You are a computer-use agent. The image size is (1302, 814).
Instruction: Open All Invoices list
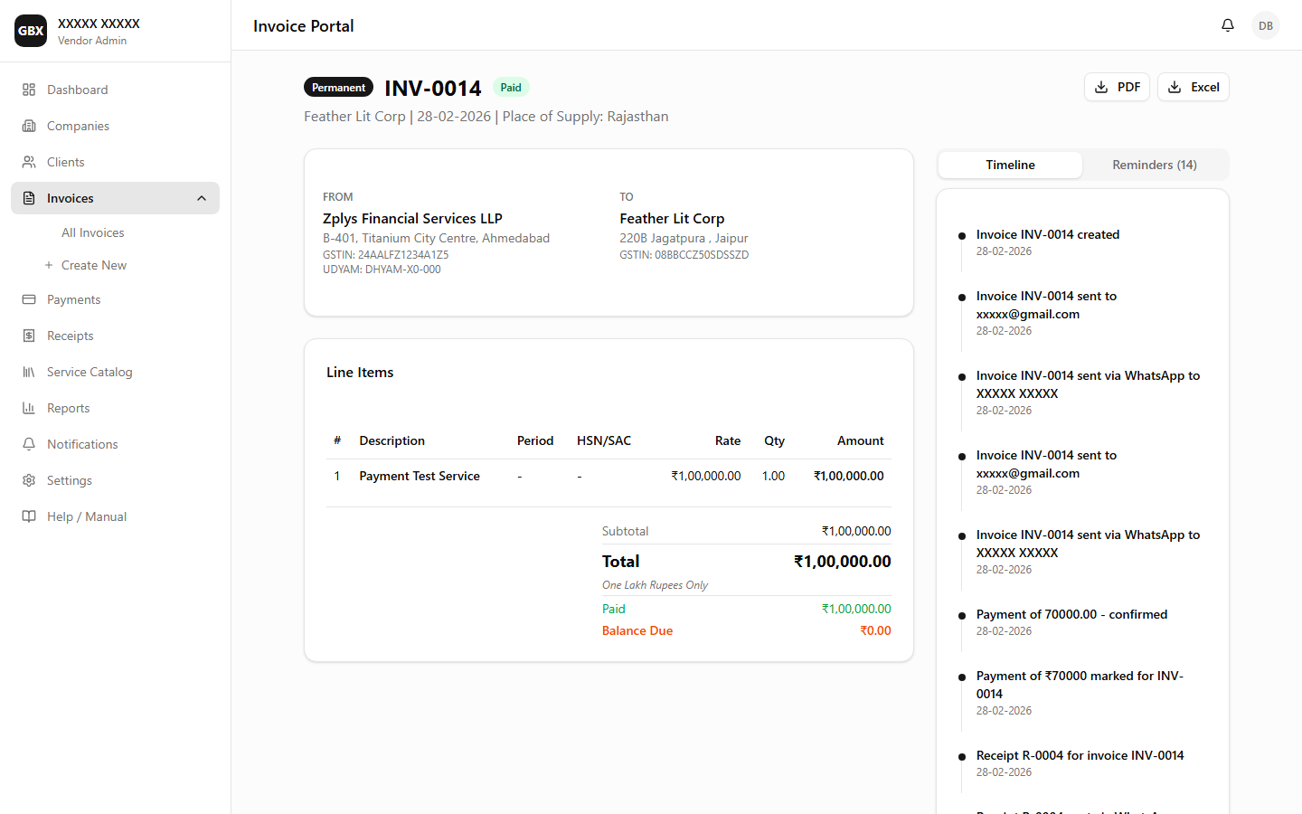click(x=92, y=232)
